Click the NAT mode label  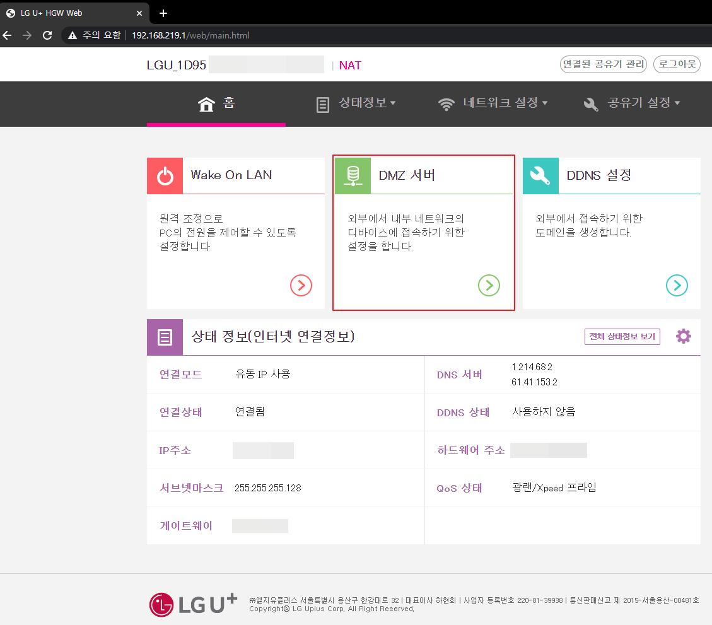coord(350,66)
